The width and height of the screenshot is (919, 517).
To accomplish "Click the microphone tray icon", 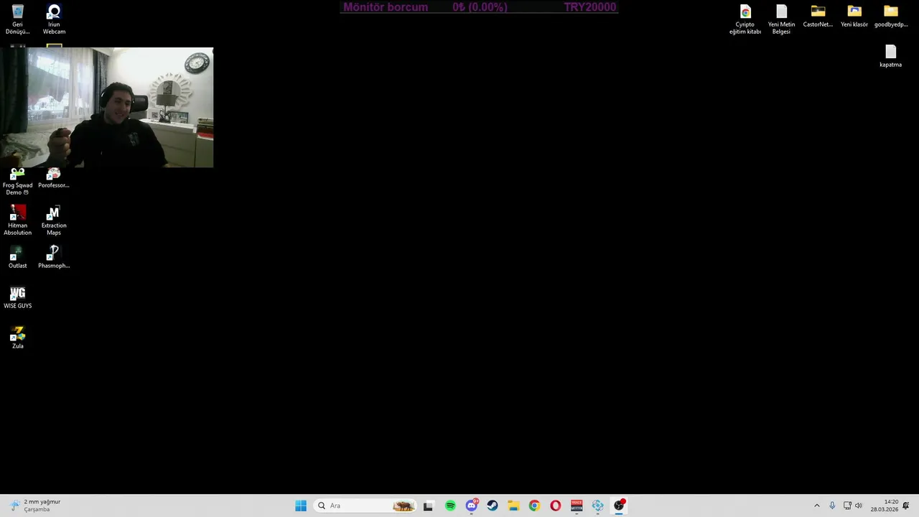I will (832, 506).
